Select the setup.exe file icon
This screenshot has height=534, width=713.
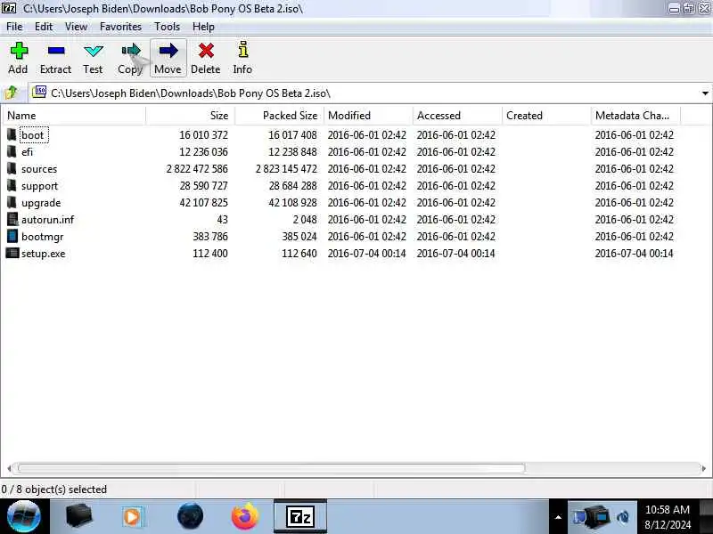[x=12, y=253]
